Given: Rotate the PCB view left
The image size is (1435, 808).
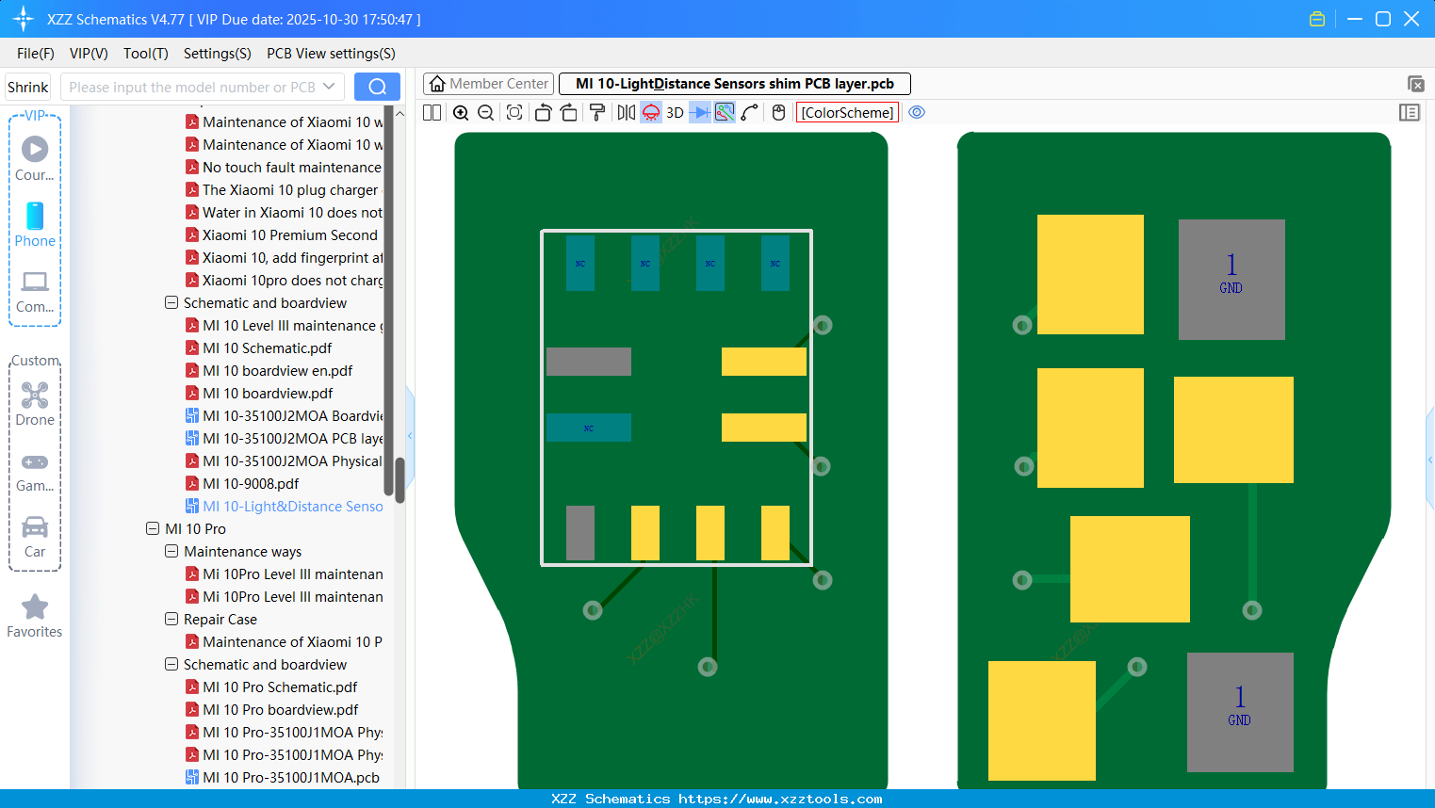Looking at the screenshot, I should click(x=544, y=112).
